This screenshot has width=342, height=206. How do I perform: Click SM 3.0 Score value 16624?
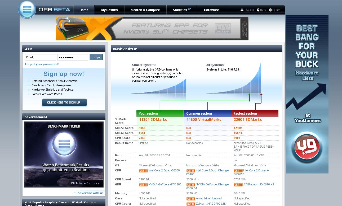click(238, 133)
